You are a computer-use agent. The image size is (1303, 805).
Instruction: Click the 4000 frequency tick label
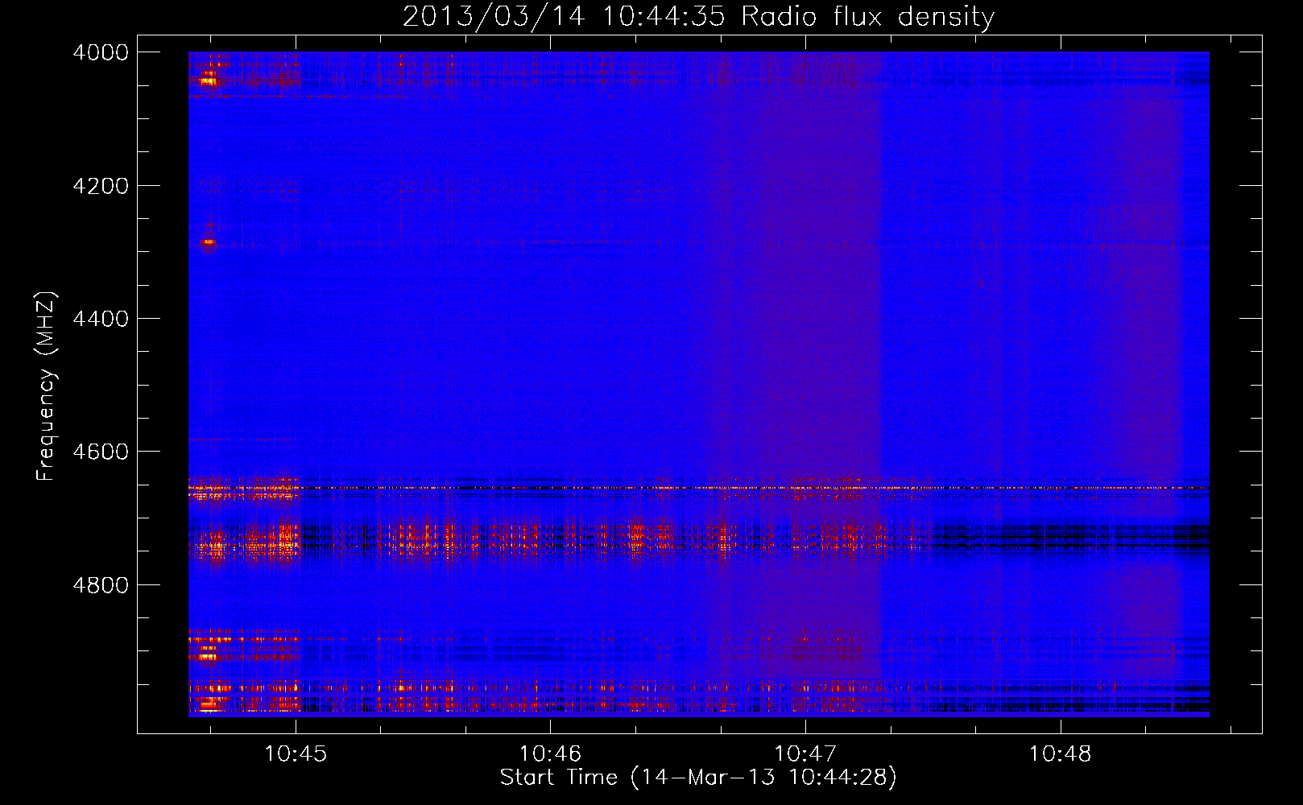(x=101, y=52)
